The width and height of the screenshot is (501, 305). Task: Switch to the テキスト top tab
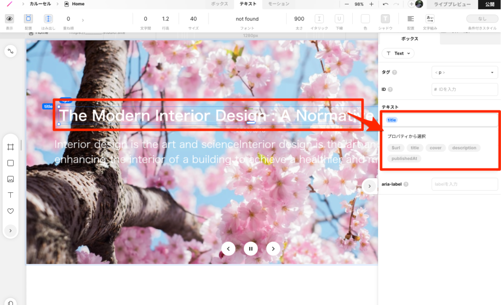point(248,4)
